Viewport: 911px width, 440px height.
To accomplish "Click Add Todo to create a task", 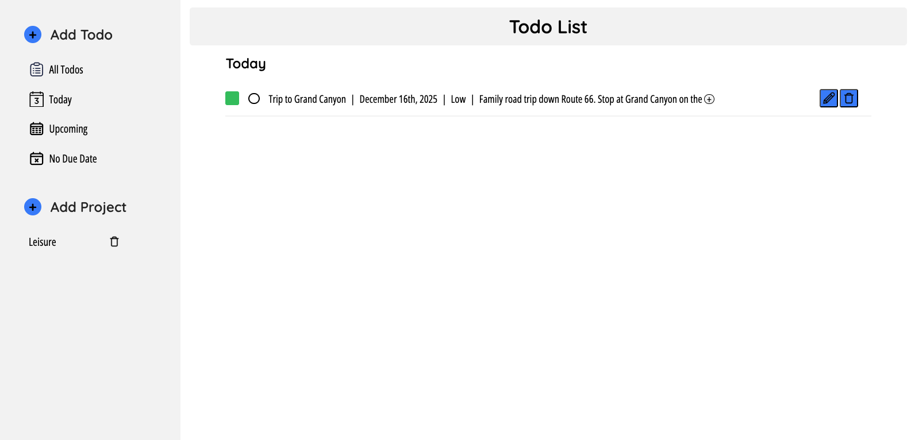I will point(80,34).
